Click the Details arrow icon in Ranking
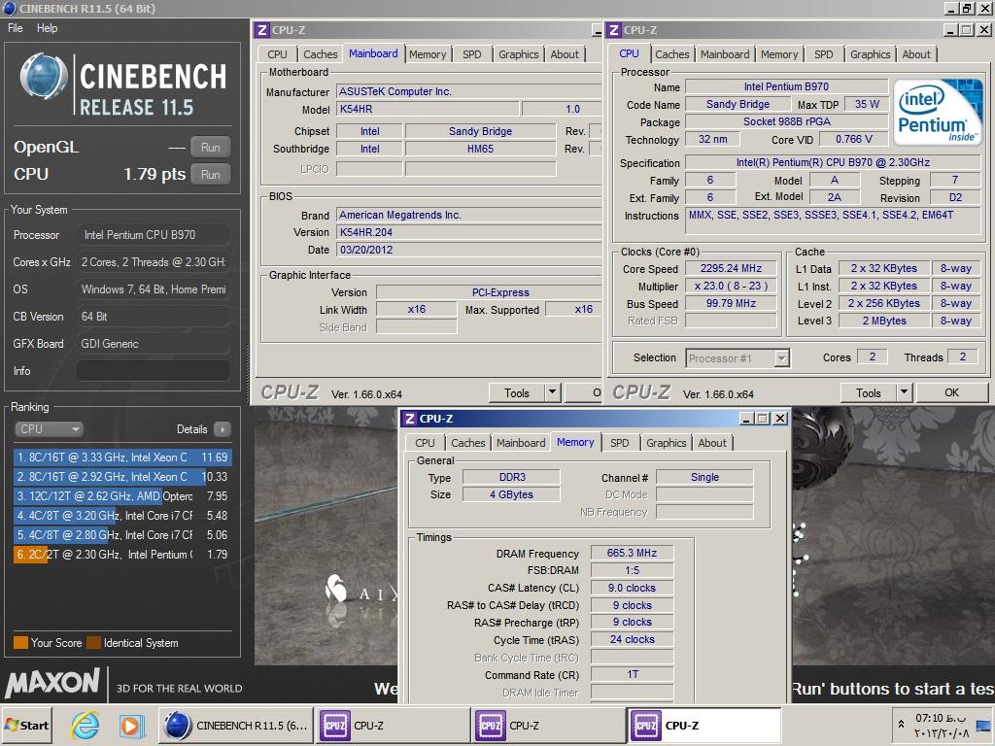This screenshot has width=995, height=746. (x=223, y=429)
